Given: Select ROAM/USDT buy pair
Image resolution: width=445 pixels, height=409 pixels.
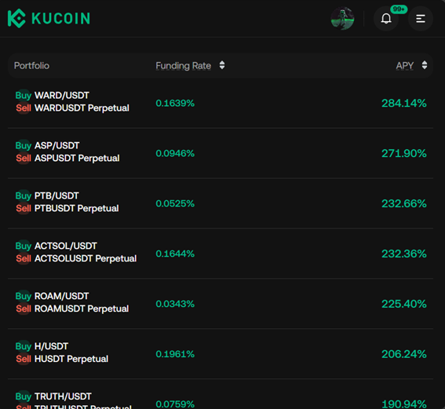Looking at the screenshot, I should (x=61, y=296).
